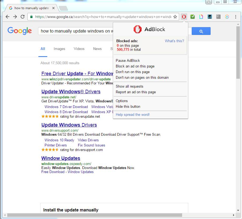Viewport: 242px width, 219px height.
Task: Open a new tab with the tab button
Action: pyautogui.click(x=63, y=8)
